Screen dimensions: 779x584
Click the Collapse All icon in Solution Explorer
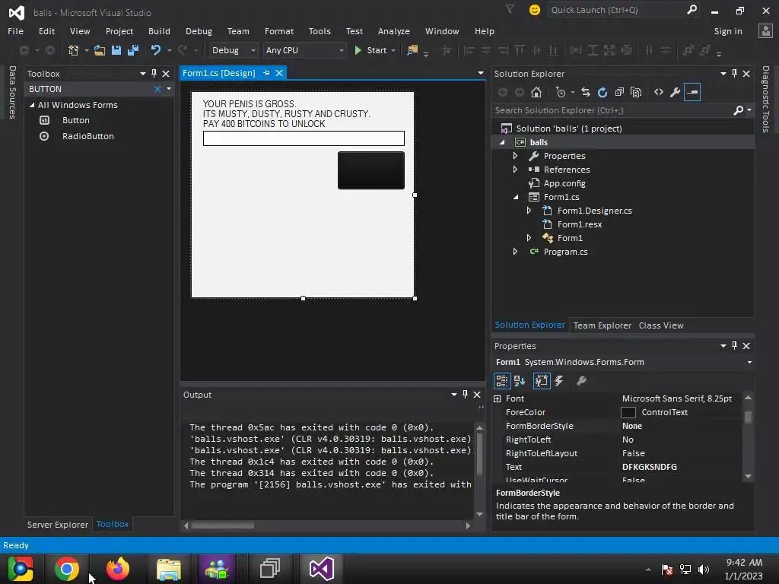click(x=619, y=92)
